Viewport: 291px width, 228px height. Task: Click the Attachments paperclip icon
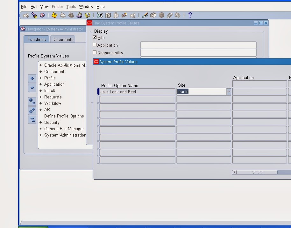click(169, 15)
